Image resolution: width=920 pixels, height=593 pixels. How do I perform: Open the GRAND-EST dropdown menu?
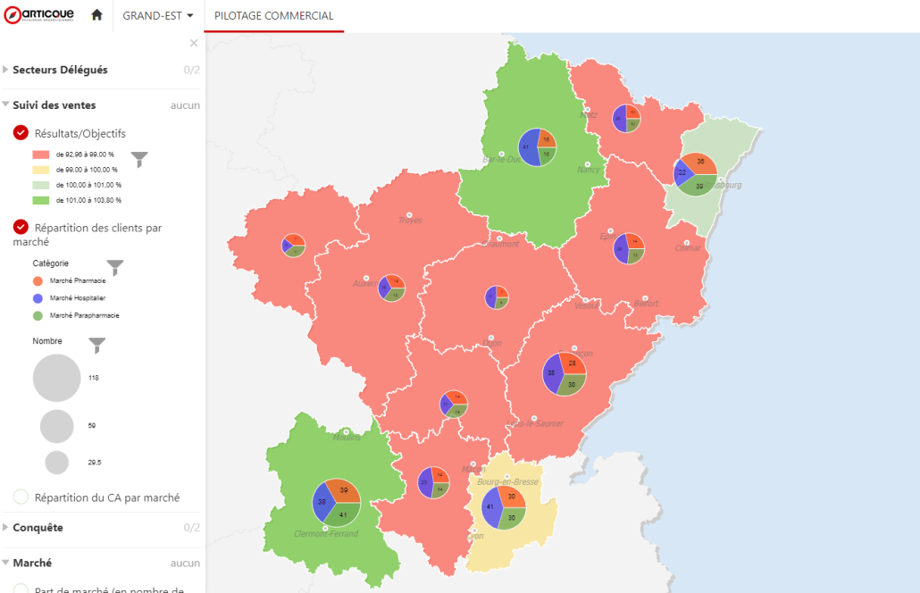157,16
